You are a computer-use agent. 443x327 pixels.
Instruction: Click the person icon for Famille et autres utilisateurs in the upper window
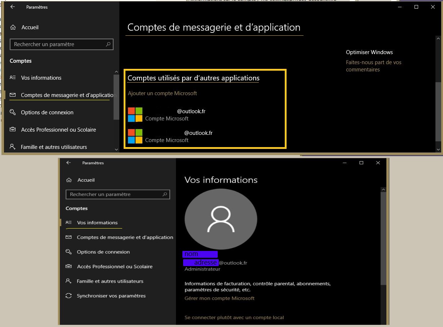pyautogui.click(x=13, y=147)
